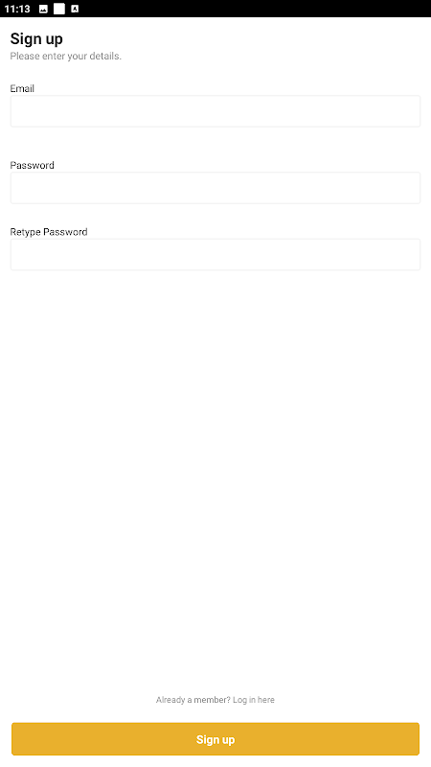Focus the Email input field

click(x=215, y=111)
